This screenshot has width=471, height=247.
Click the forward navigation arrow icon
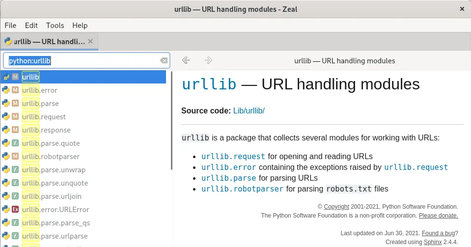tap(208, 60)
